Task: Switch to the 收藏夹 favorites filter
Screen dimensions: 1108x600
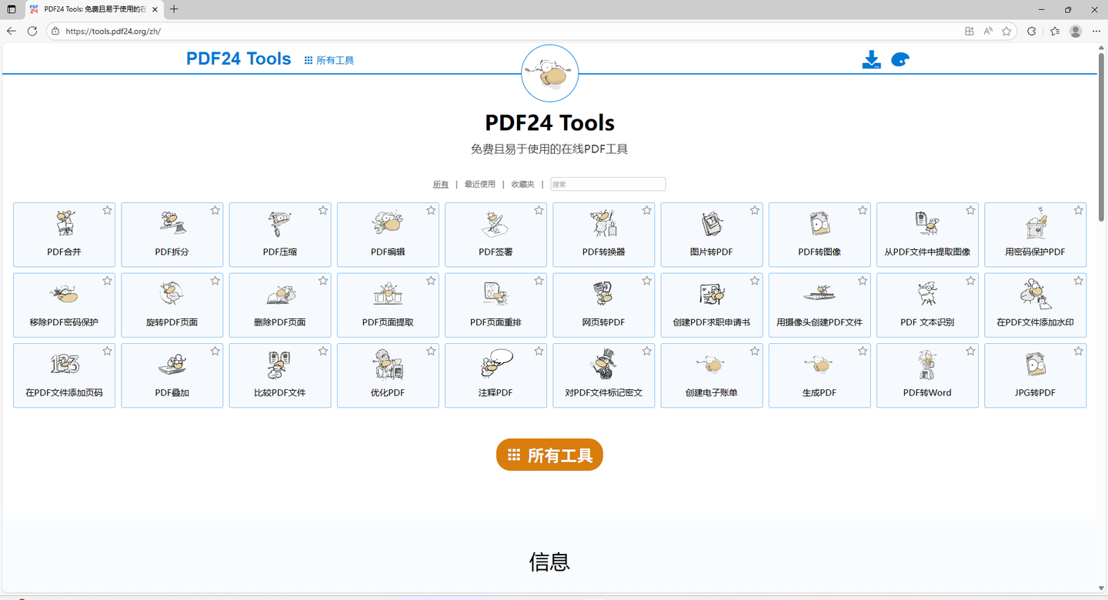Action: [x=523, y=185]
